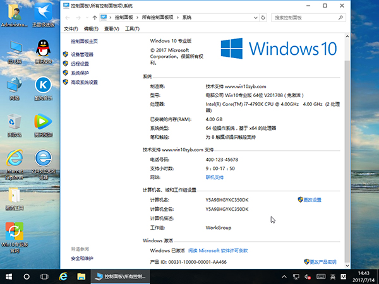Screen dimensions: 379x284
Task: Open the QQ penguin desktop icon
Action: 42,49
